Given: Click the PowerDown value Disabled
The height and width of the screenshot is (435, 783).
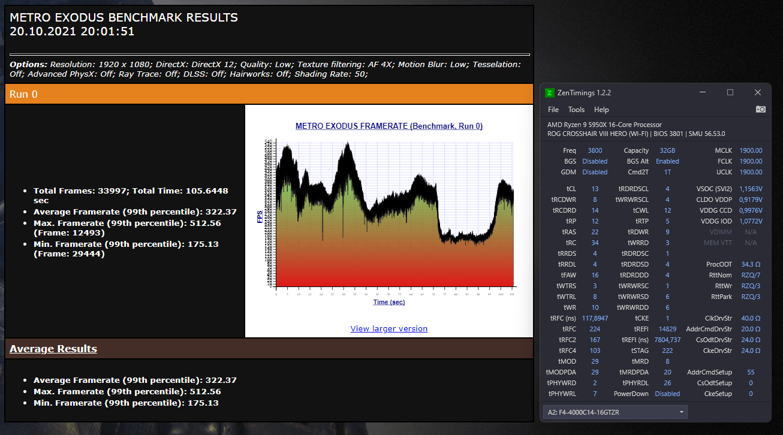Looking at the screenshot, I should tap(667, 394).
